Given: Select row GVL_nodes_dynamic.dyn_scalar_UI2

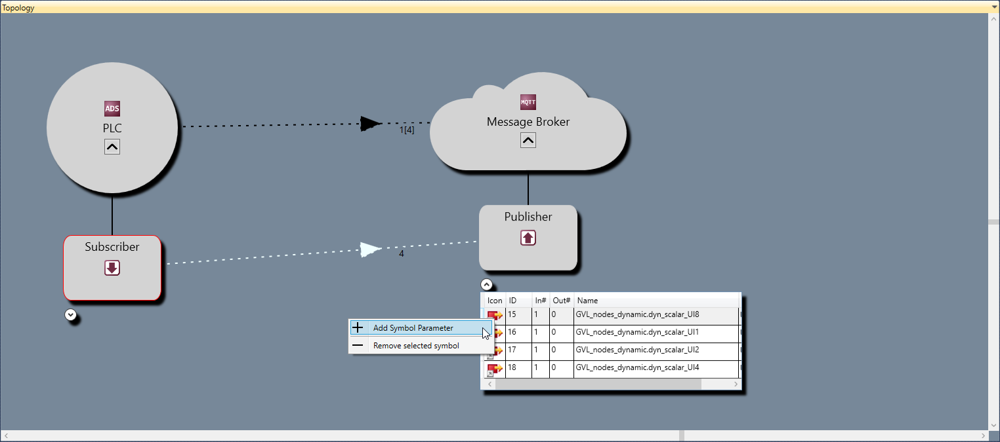Looking at the screenshot, I should coord(612,352).
